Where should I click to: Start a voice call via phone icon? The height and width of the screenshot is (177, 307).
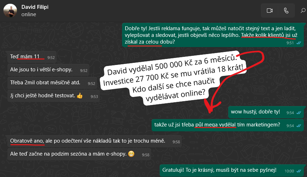click(x=286, y=11)
